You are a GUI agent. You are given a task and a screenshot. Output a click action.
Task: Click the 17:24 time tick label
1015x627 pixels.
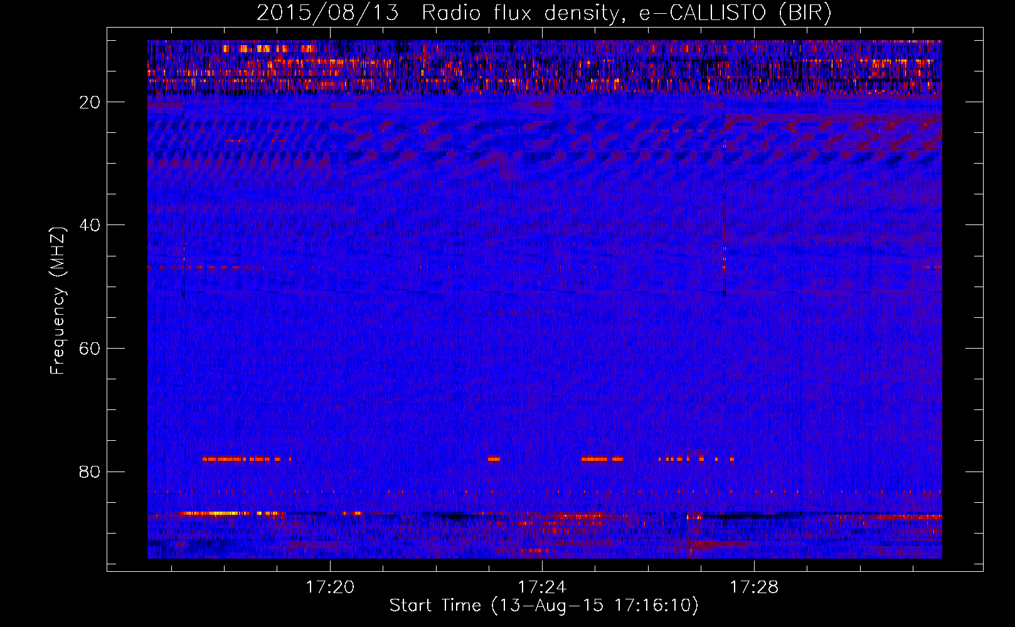coord(542,587)
